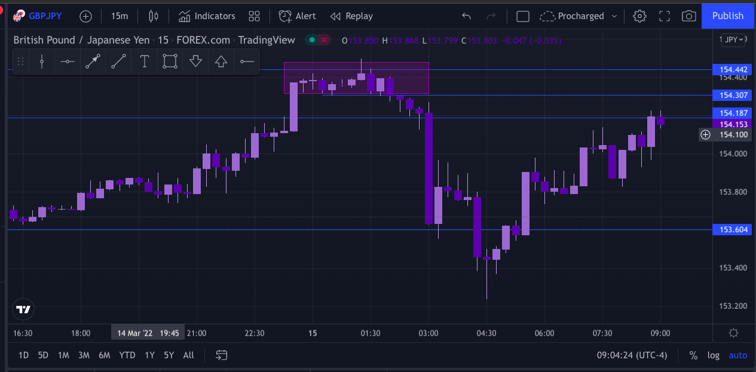Open the Procharged layout dropdown
The image size is (756, 372).
click(578, 16)
